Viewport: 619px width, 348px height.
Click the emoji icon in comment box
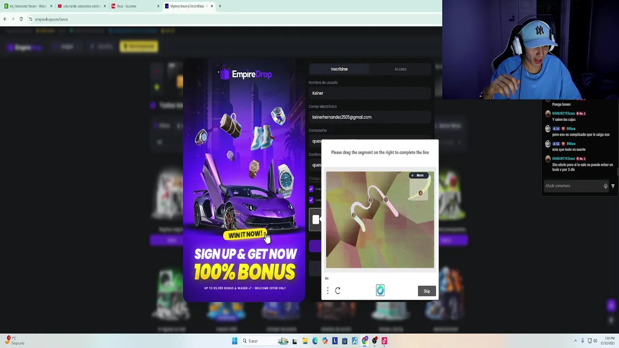pos(605,186)
